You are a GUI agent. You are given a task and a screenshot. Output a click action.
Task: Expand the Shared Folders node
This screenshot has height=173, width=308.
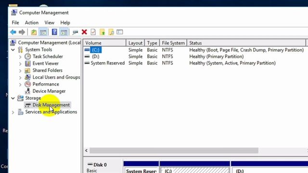(x=20, y=71)
